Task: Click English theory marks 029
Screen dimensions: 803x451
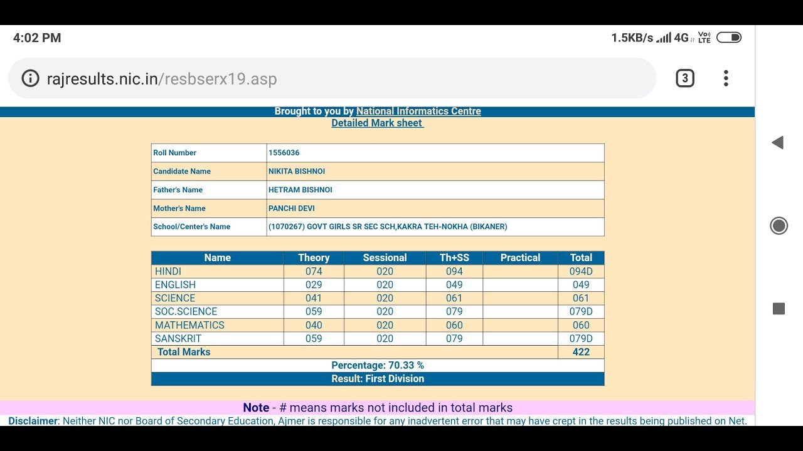Action: [314, 285]
